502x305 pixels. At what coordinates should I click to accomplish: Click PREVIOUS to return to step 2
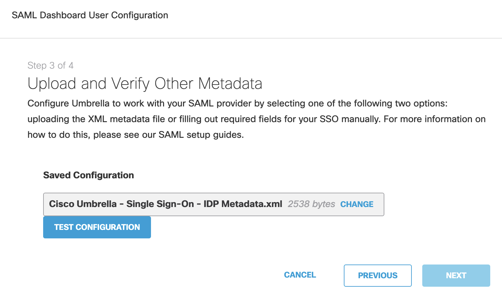click(x=377, y=275)
